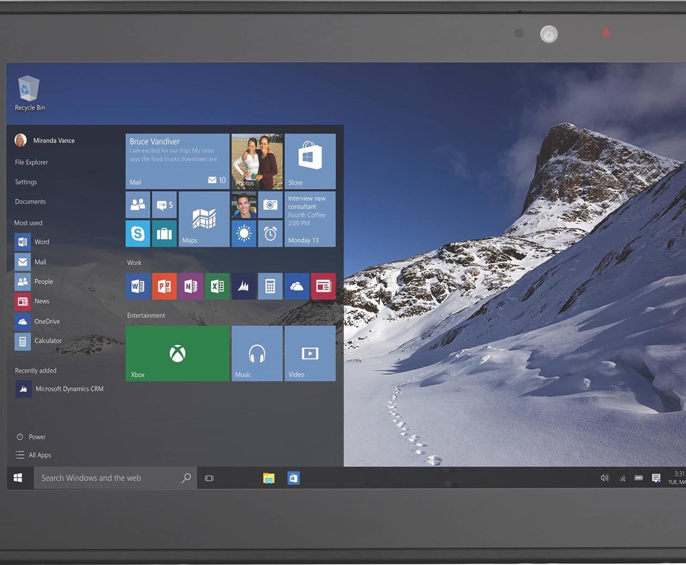The height and width of the screenshot is (565, 686).
Task: Open Calculator from Most used list
Action: [38, 341]
